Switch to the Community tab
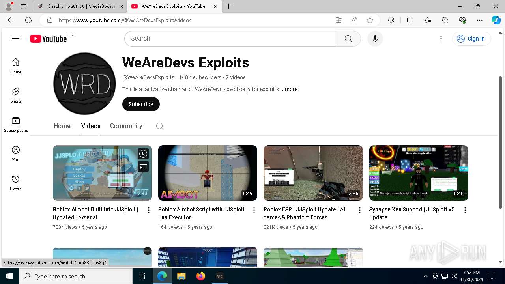 point(126,126)
